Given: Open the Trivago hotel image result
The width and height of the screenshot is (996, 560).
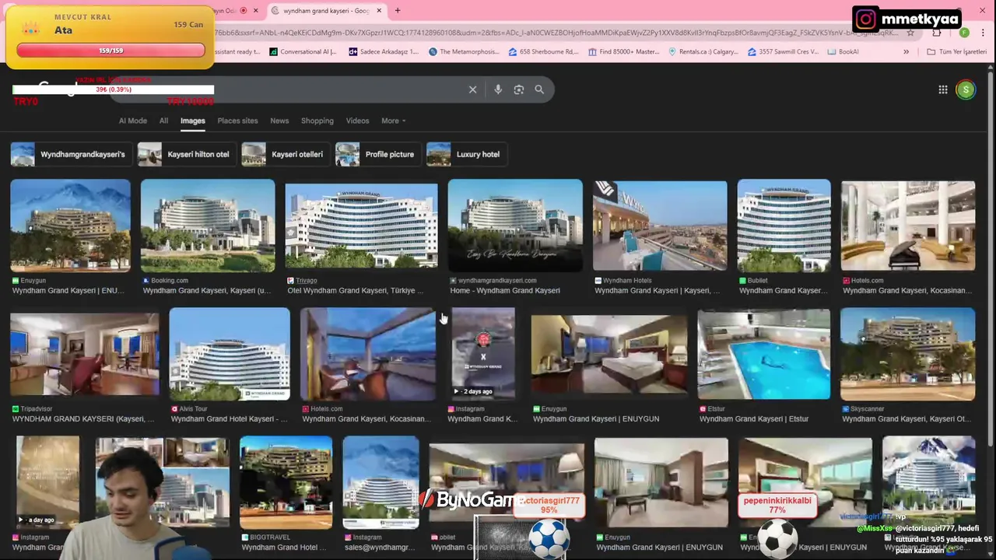Looking at the screenshot, I should point(361,226).
